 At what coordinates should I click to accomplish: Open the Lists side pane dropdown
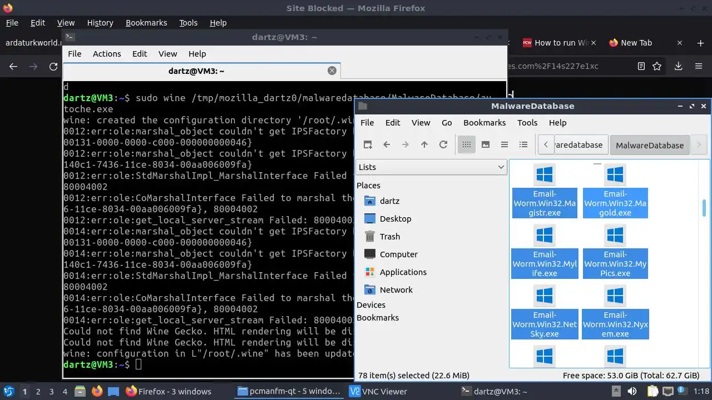pyautogui.click(x=431, y=167)
